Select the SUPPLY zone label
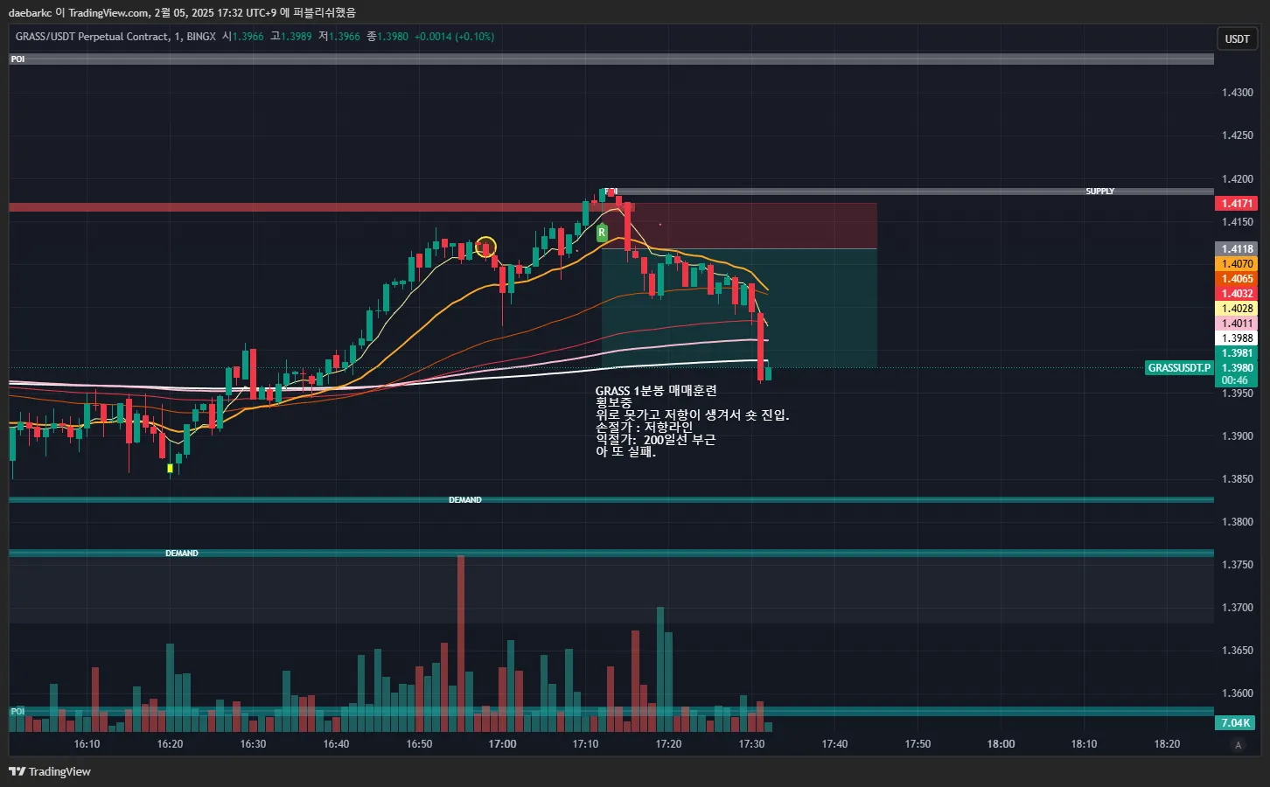 (1099, 191)
